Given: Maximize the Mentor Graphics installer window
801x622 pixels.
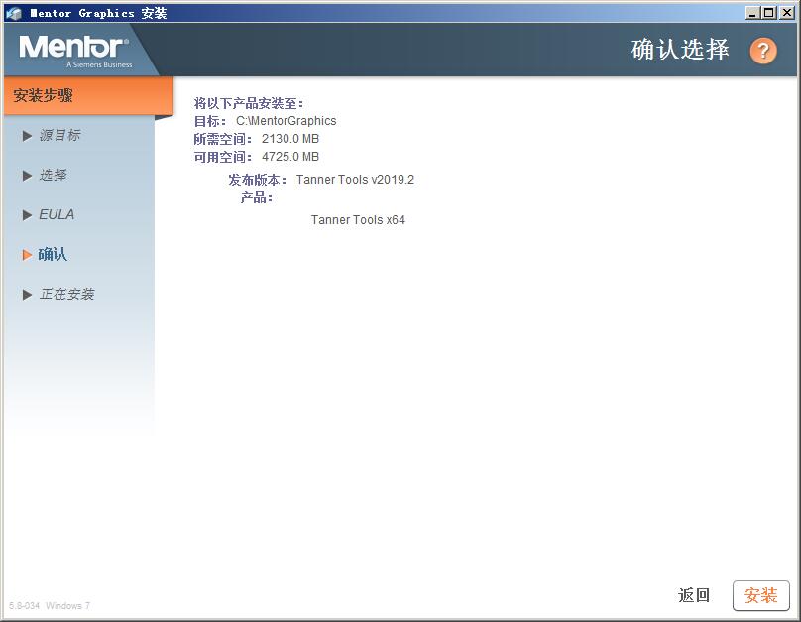Looking at the screenshot, I should pos(769,13).
